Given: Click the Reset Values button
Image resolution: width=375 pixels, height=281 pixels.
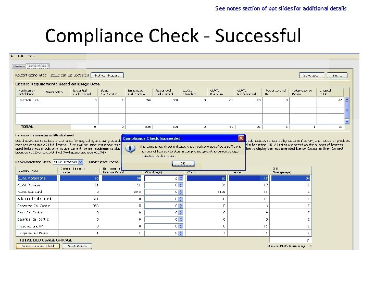Looking at the screenshot, I should pos(77,246).
